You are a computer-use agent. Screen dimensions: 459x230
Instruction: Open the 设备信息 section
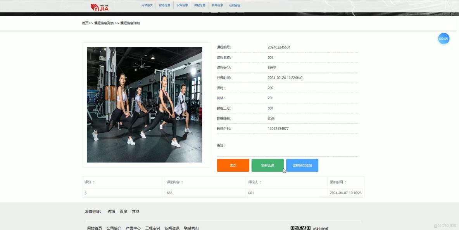pyautogui.click(x=182, y=5)
